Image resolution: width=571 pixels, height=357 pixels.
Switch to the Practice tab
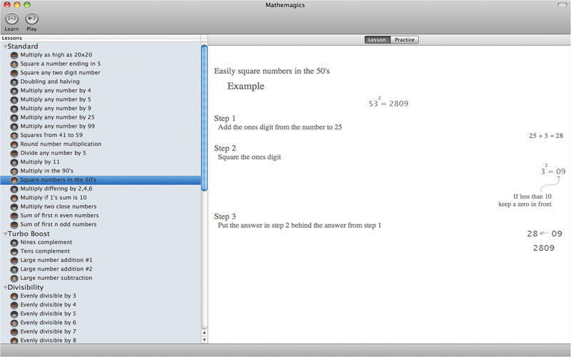(405, 40)
